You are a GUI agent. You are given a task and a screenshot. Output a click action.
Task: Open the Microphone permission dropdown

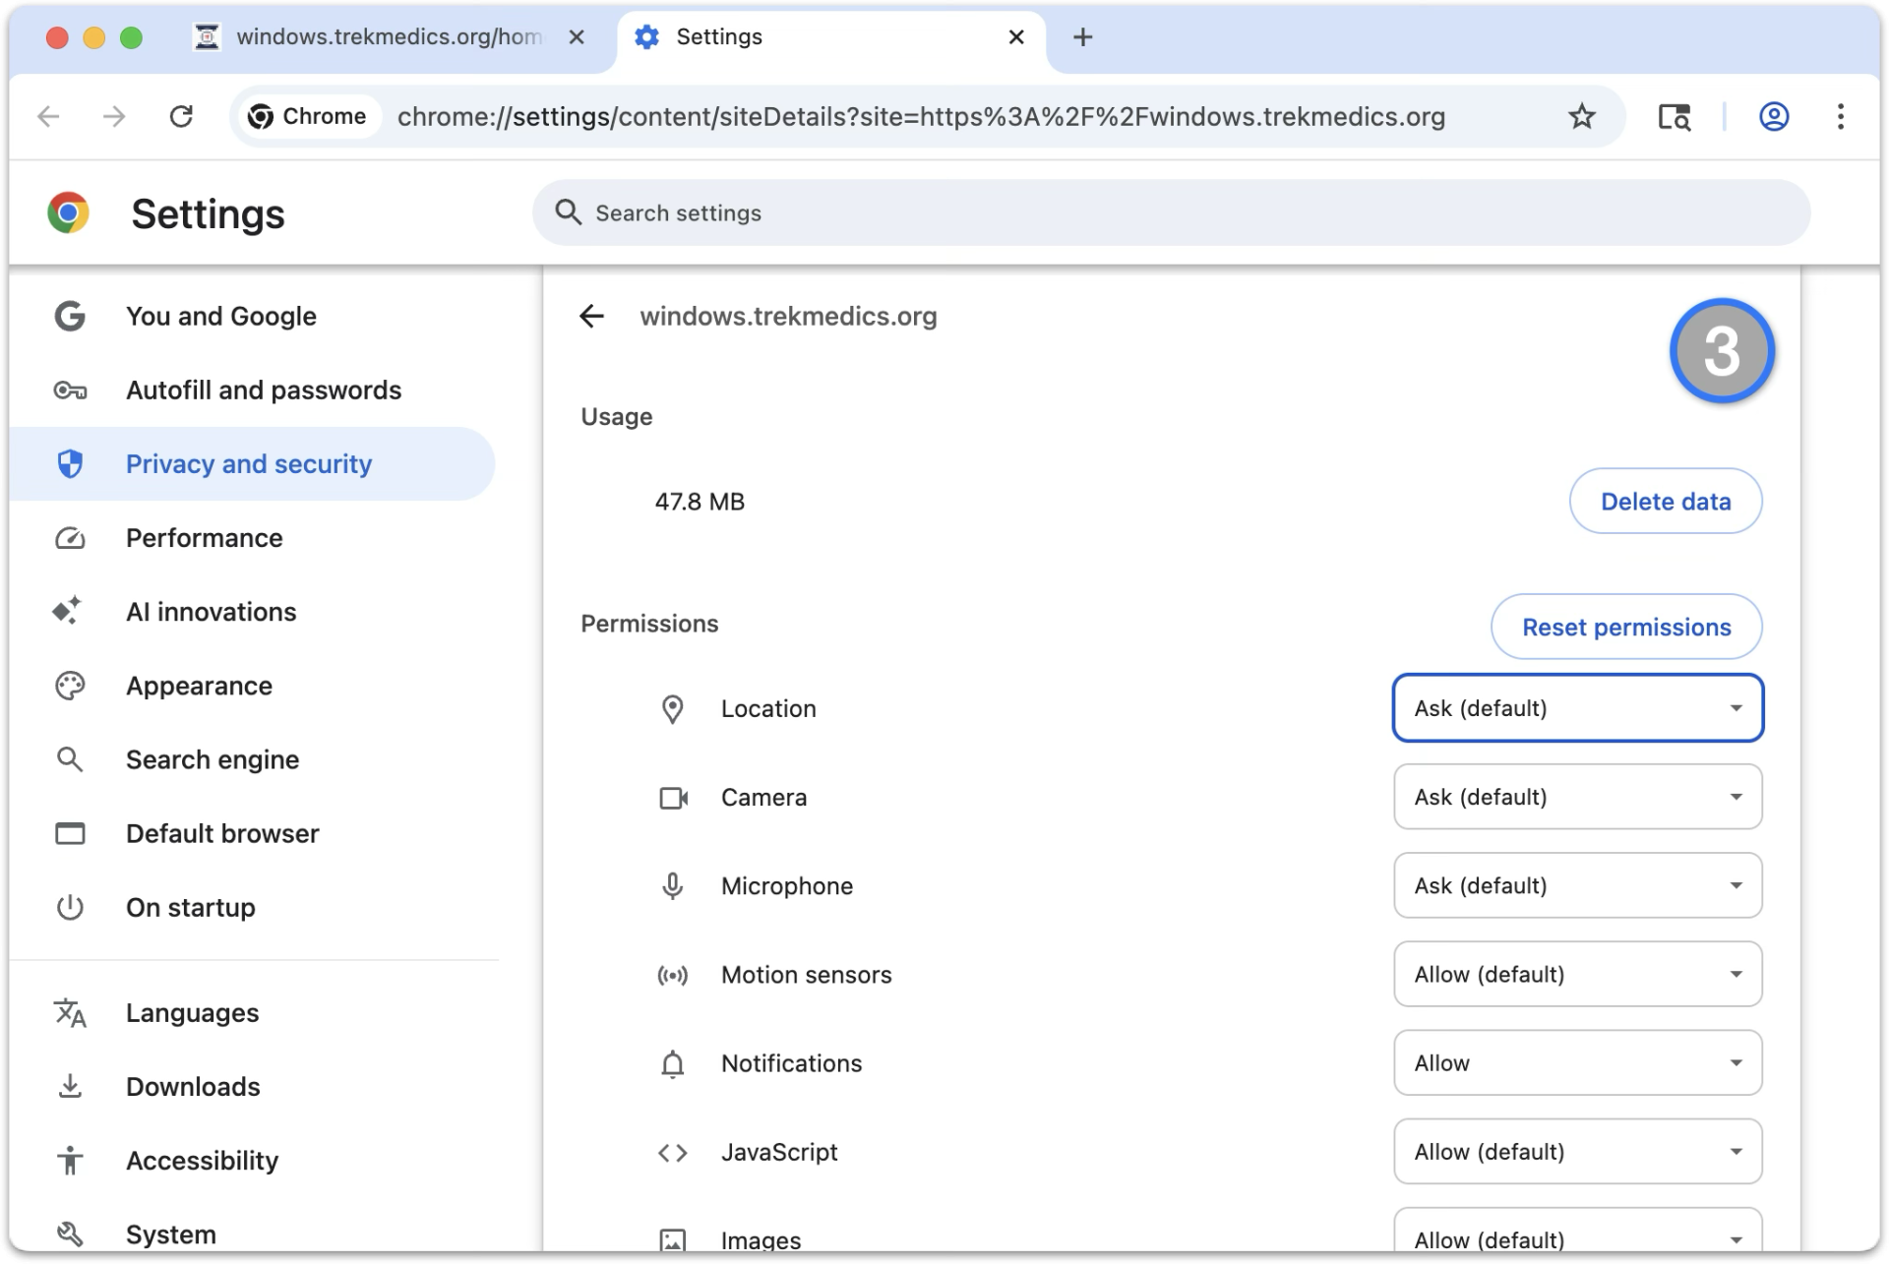point(1577,885)
